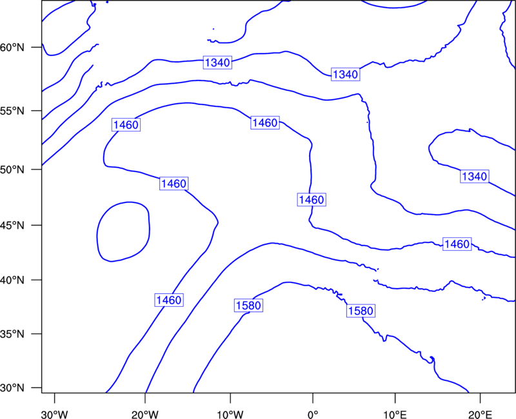This screenshot has height=419, width=516.
Task: Click the 1460 label near 22°W, 54°N
Action: 126,125
